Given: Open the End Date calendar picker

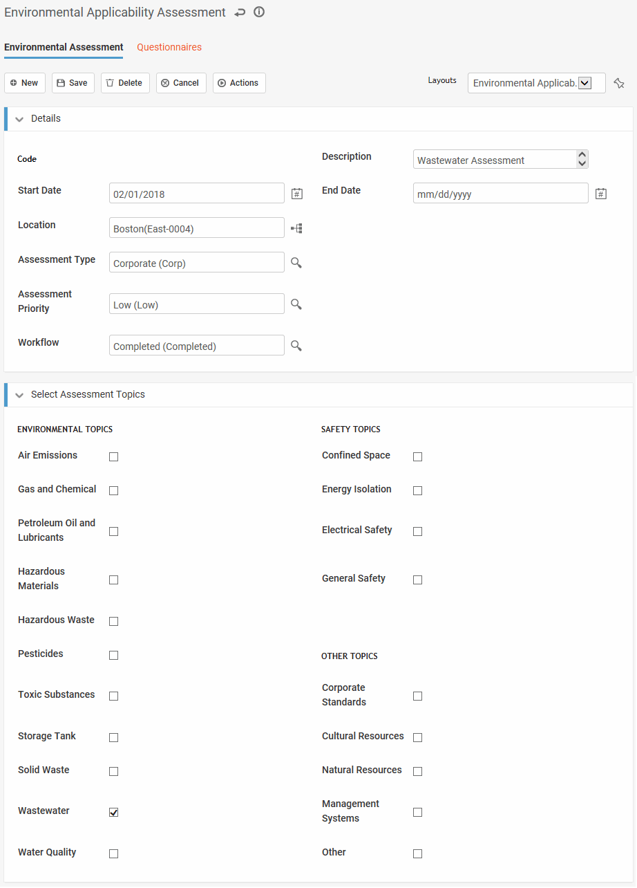Looking at the screenshot, I should coord(600,194).
